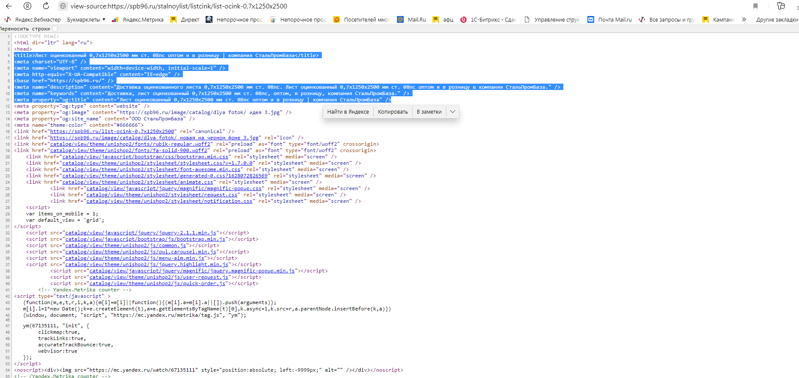Expand the Букмарклеты bookmark folder
Screen dimensions: 799x378
point(86,19)
